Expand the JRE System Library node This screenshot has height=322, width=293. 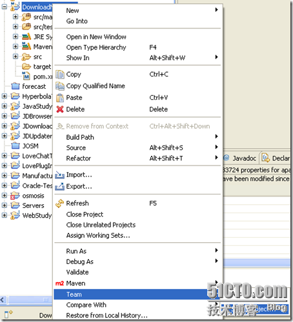click(x=15, y=37)
